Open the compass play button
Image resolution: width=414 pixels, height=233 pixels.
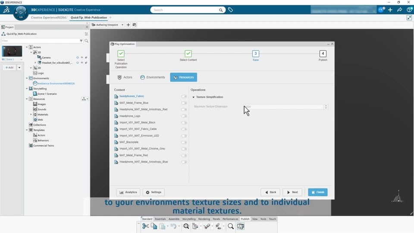pyautogui.click(x=21, y=13)
